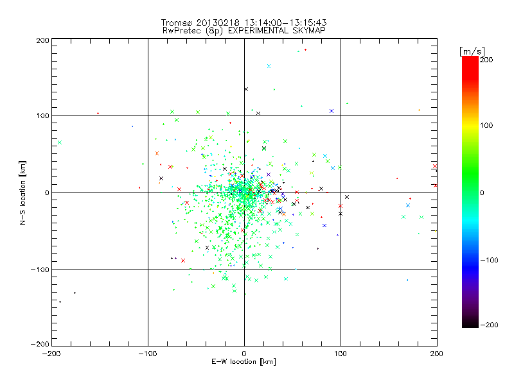Click the isolated cyan X marker near 165 km north
The height and width of the screenshot is (385, 514).
click(269, 66)
